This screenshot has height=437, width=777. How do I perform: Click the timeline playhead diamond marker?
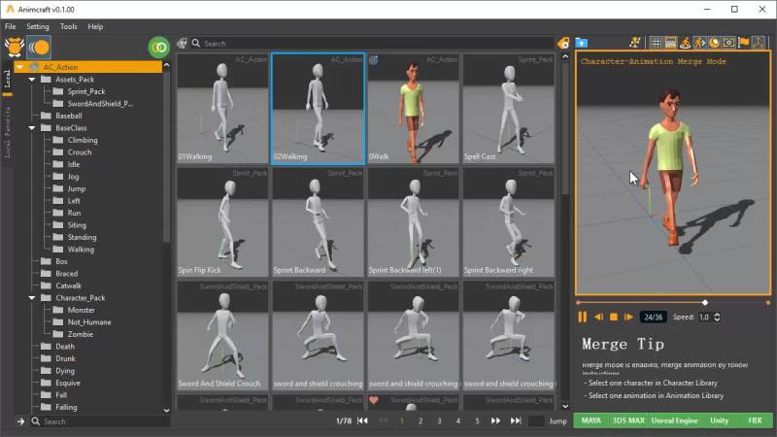(x=705, y=302)
